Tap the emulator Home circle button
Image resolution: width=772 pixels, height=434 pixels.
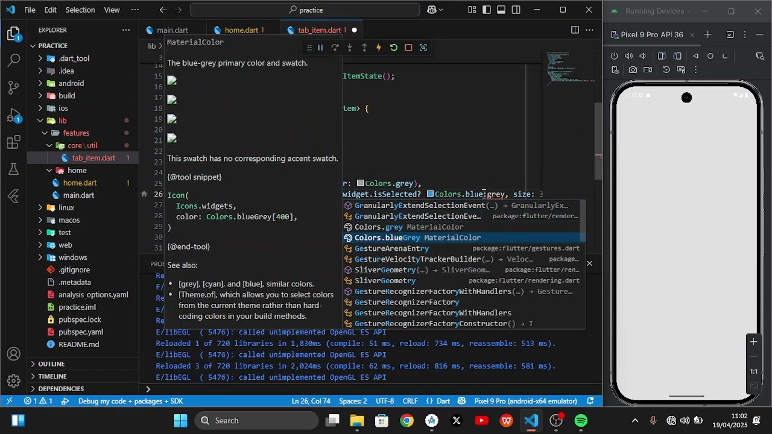710,56
